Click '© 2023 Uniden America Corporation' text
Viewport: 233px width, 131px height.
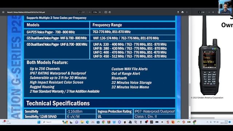tap(207, 98)
